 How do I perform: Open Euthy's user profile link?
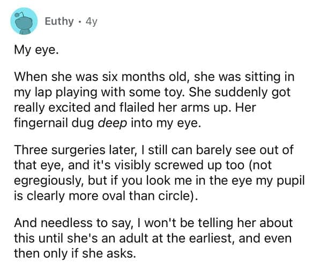59,21
